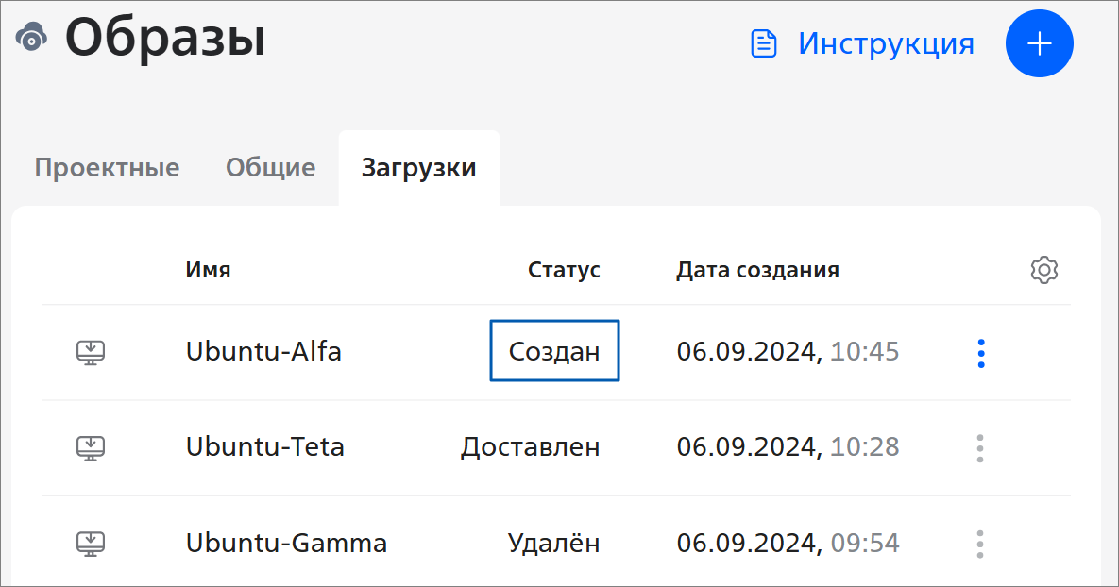Open actions menu for Ubuntu-Teta

coord(980,447)
